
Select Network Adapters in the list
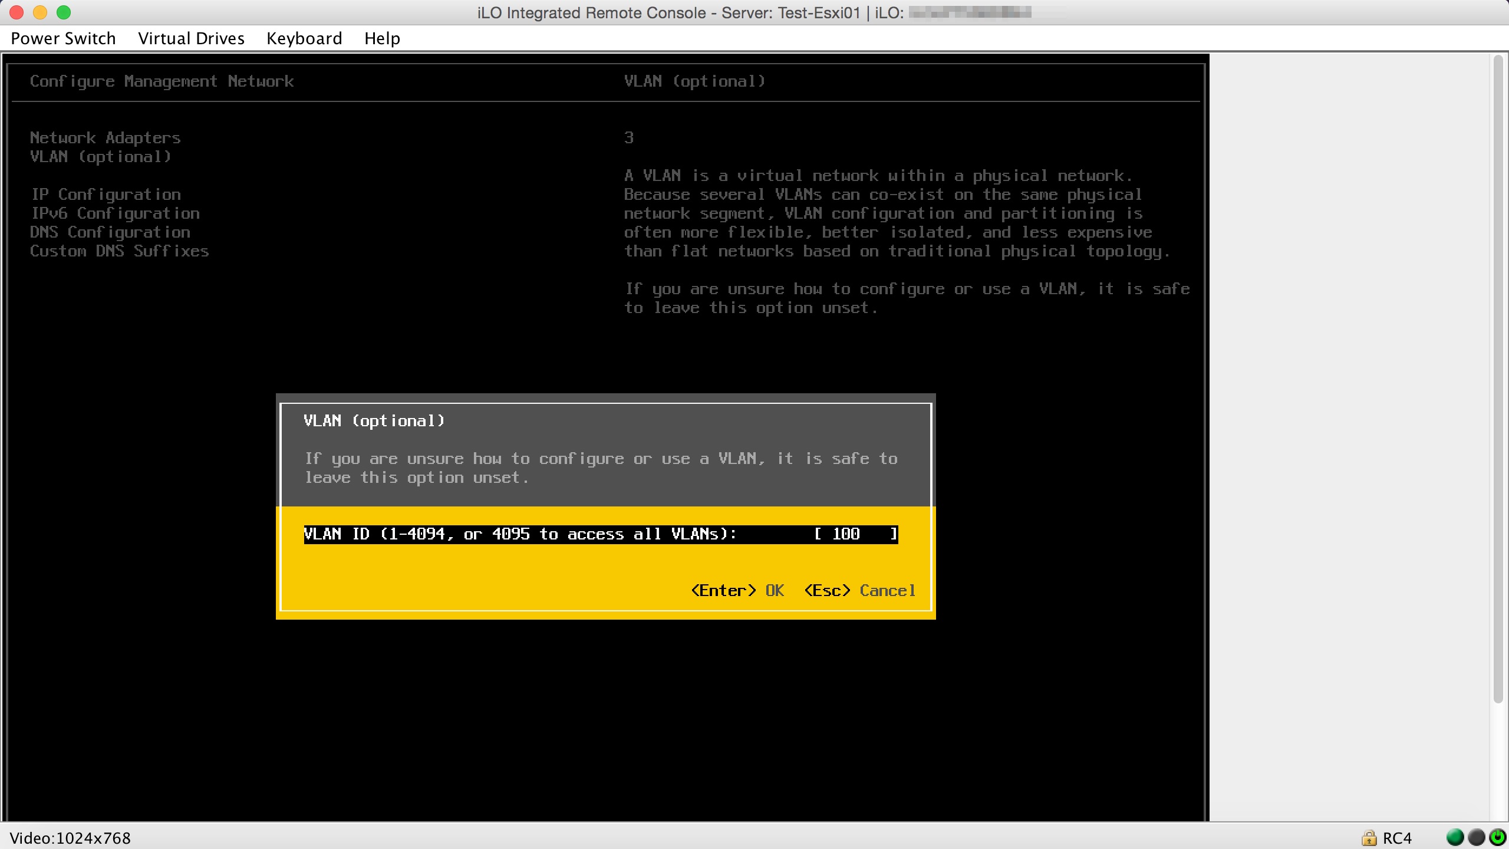click(x=105, y=138)
